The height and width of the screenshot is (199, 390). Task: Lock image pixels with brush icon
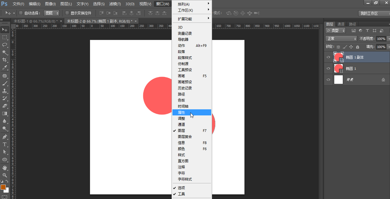[x=345, y=47]
